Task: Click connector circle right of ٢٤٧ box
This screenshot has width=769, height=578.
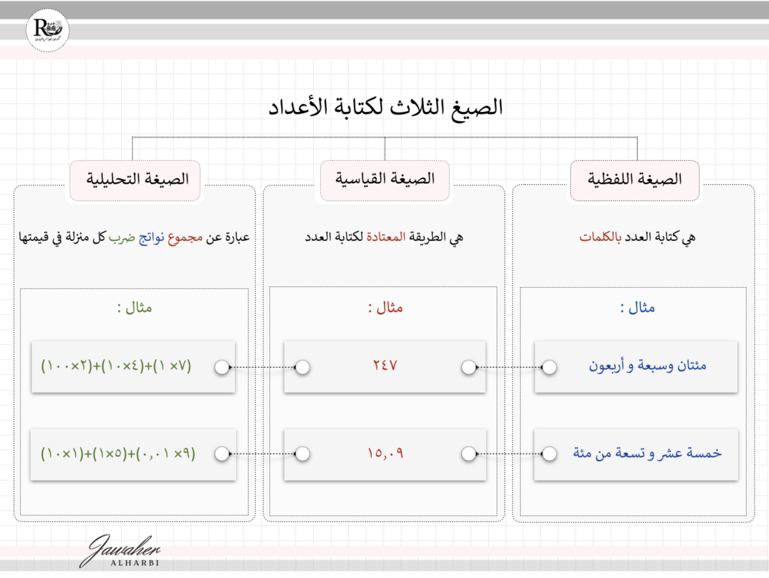Action: click(469, 367)
